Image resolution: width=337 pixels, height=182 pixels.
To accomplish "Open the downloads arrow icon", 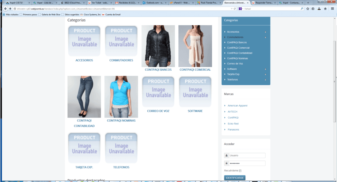I will tap(319, 9).
